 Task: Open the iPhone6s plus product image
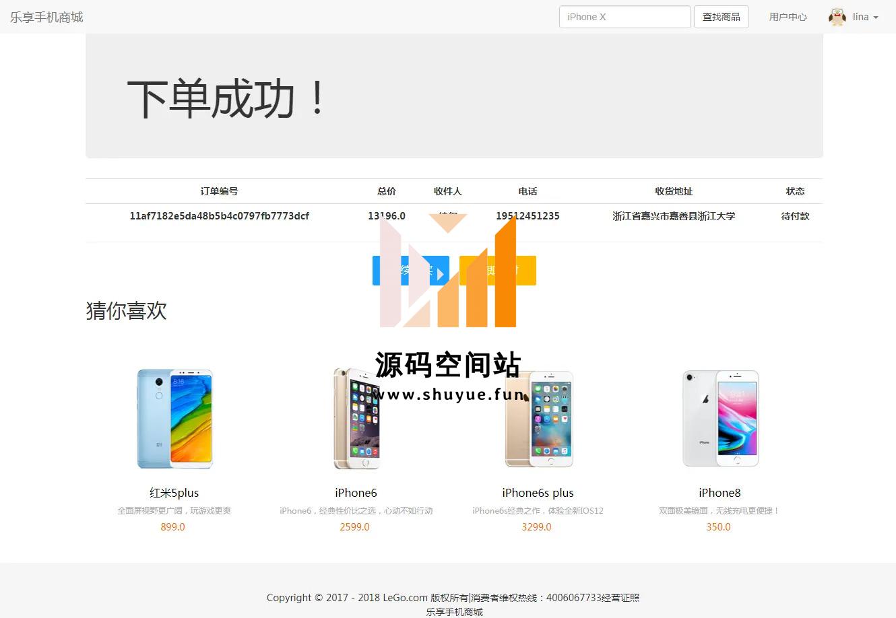[538, 418]
